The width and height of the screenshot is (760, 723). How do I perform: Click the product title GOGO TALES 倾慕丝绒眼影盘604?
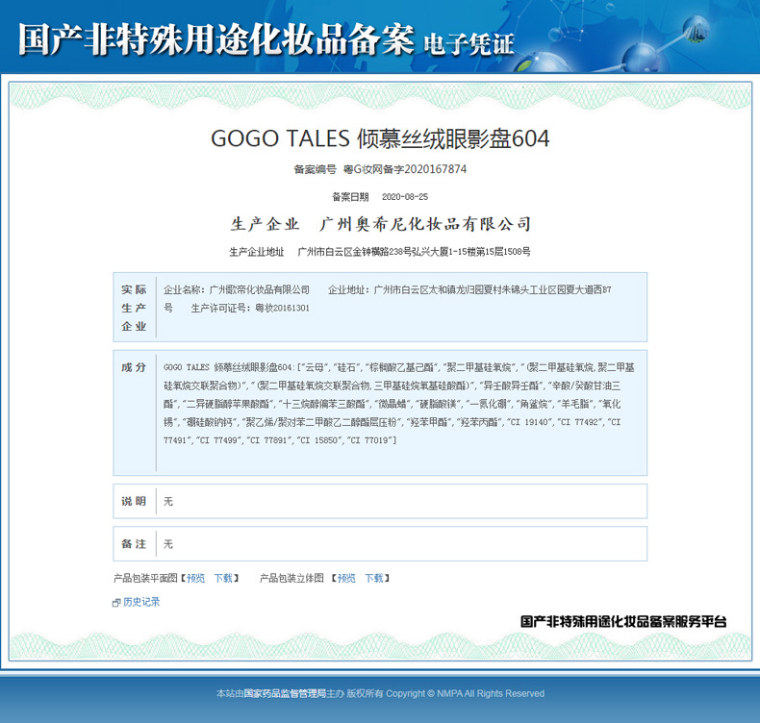coord(380,138)
